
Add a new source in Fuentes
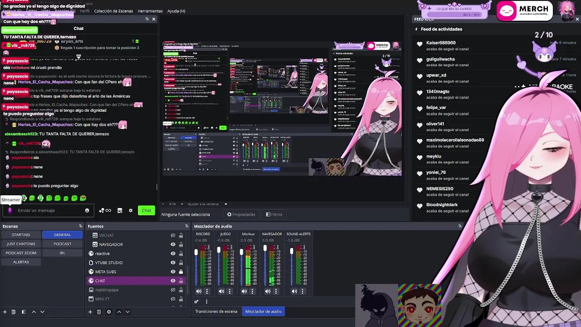(x=90, y=312)
